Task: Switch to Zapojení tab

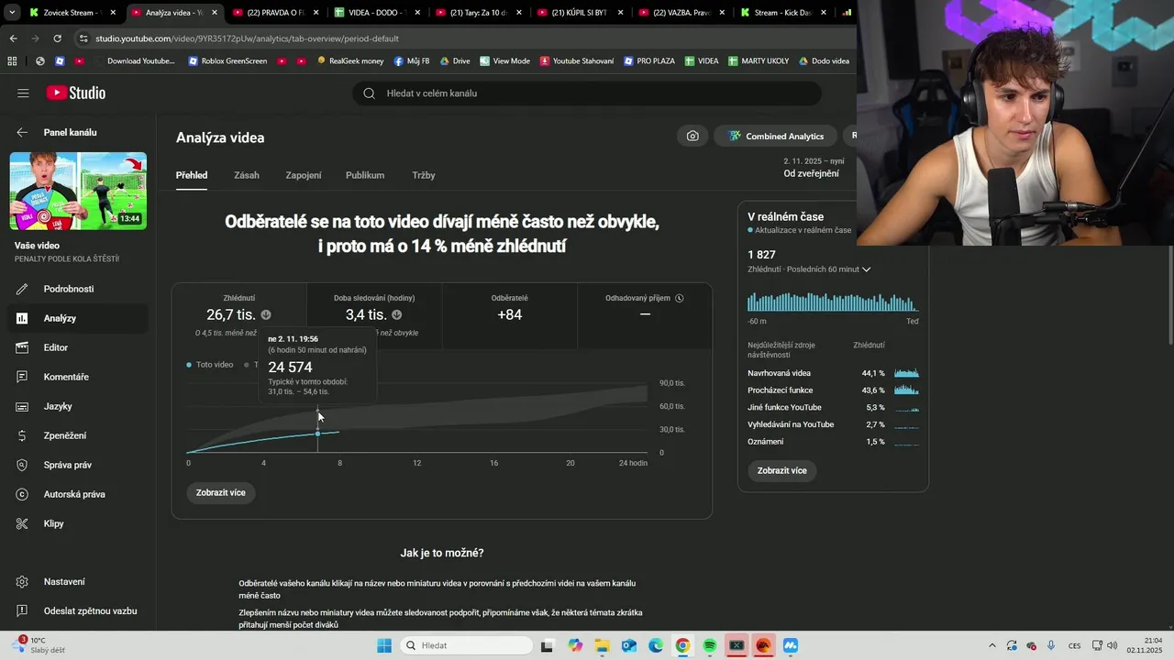Action: (x=304, y=175)
